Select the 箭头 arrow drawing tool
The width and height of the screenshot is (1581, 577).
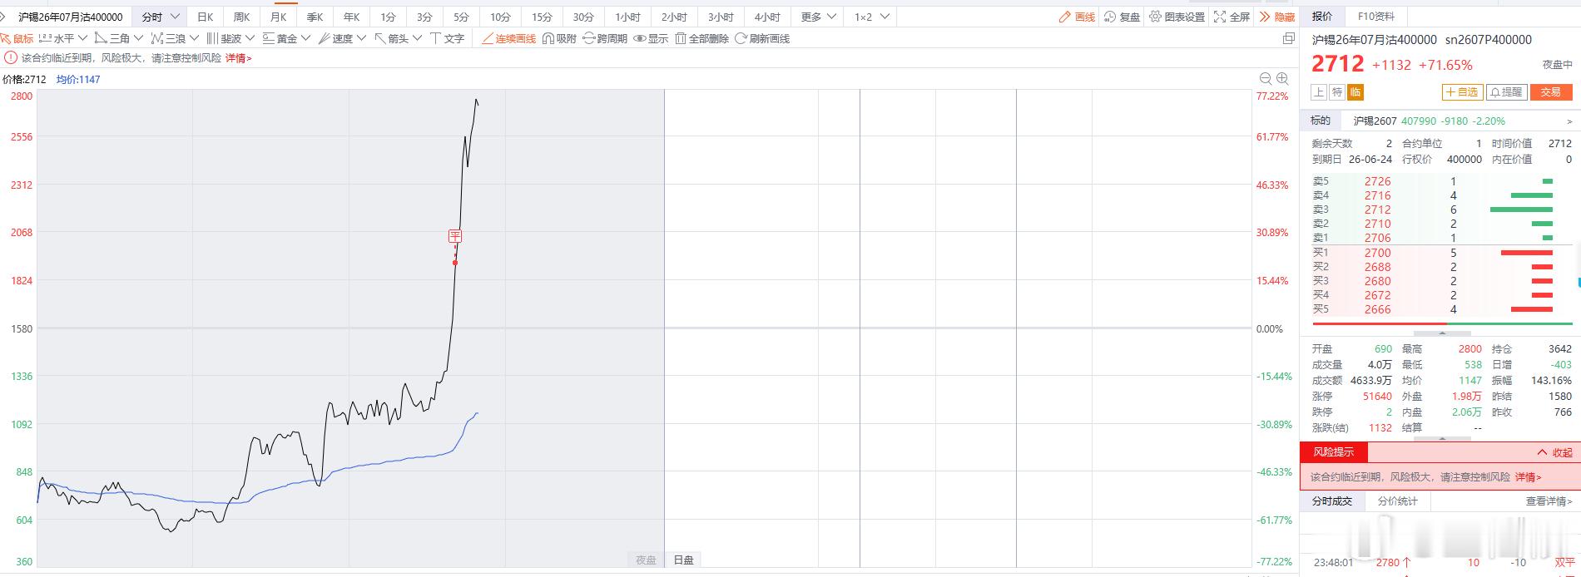coord(391,38)
